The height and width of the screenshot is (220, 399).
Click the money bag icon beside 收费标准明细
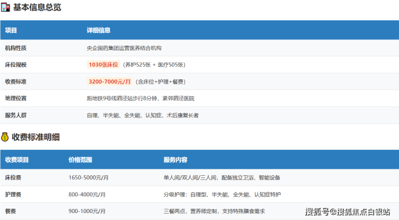[5, 137]
